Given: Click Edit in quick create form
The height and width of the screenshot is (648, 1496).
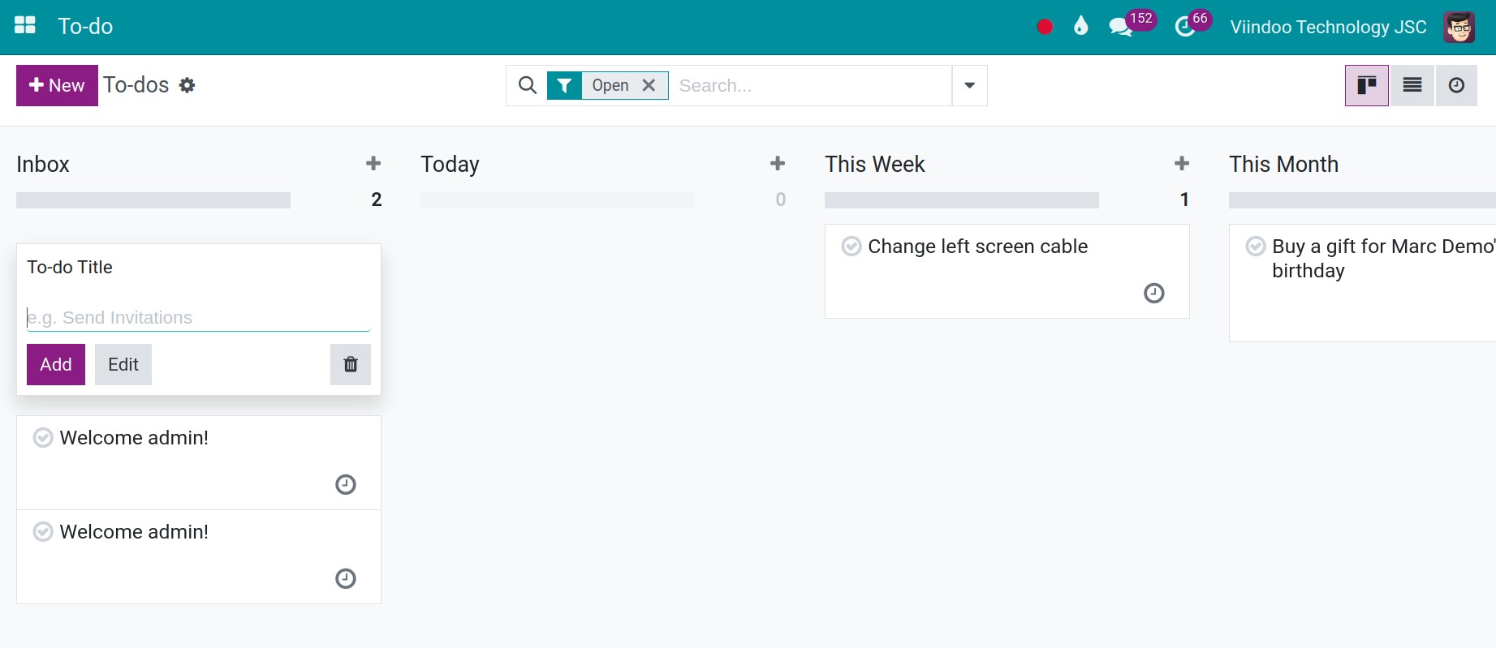Looking at the screenshot, I should point(123,364).
